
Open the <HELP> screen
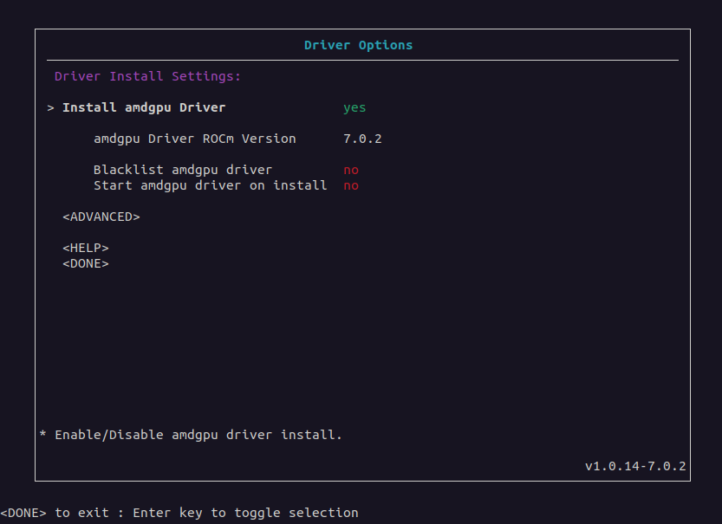[x=86, y=248]
